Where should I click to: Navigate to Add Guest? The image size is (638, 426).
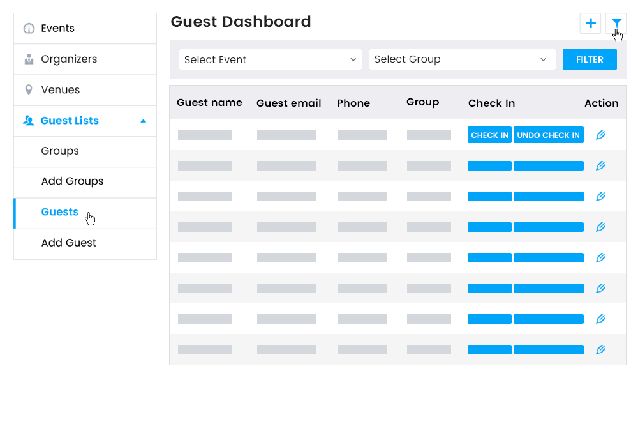[69, 243]
